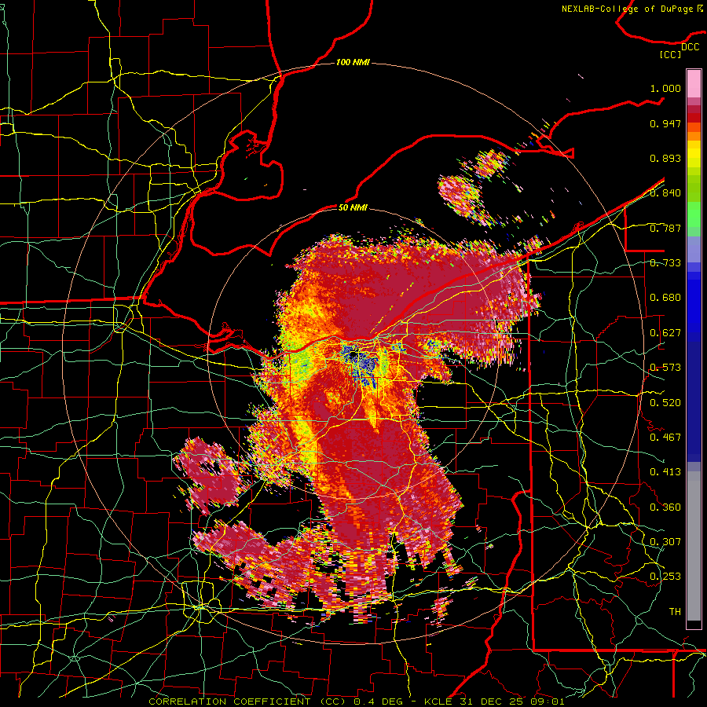707x707 pixels.
Task: Click the 0.4 DEG elevation text
Action: click(x=378, y=702)
